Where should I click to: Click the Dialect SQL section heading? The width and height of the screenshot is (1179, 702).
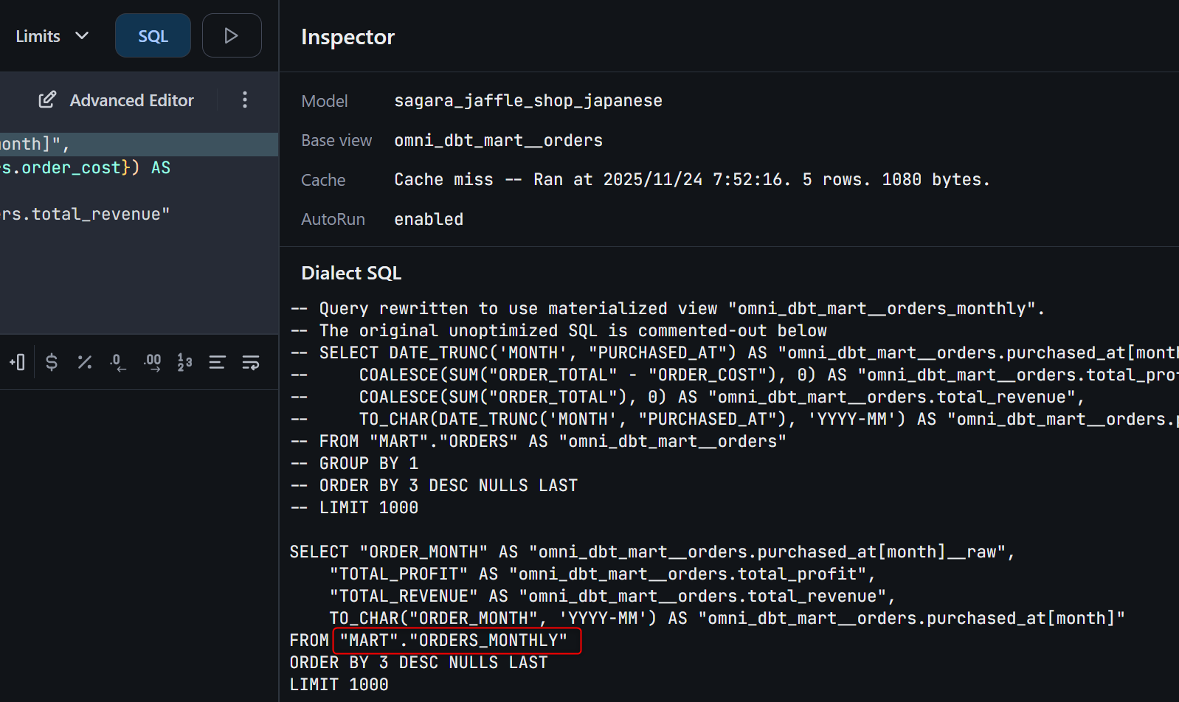pos(351,274)
